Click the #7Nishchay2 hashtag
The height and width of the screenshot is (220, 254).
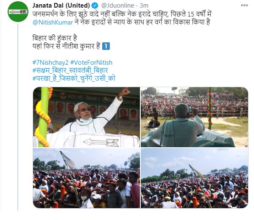tap(50, 63)
